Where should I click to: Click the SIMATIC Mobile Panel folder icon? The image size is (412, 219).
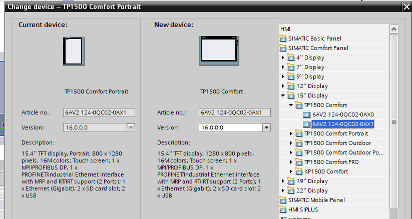click(x=284, y=200)
